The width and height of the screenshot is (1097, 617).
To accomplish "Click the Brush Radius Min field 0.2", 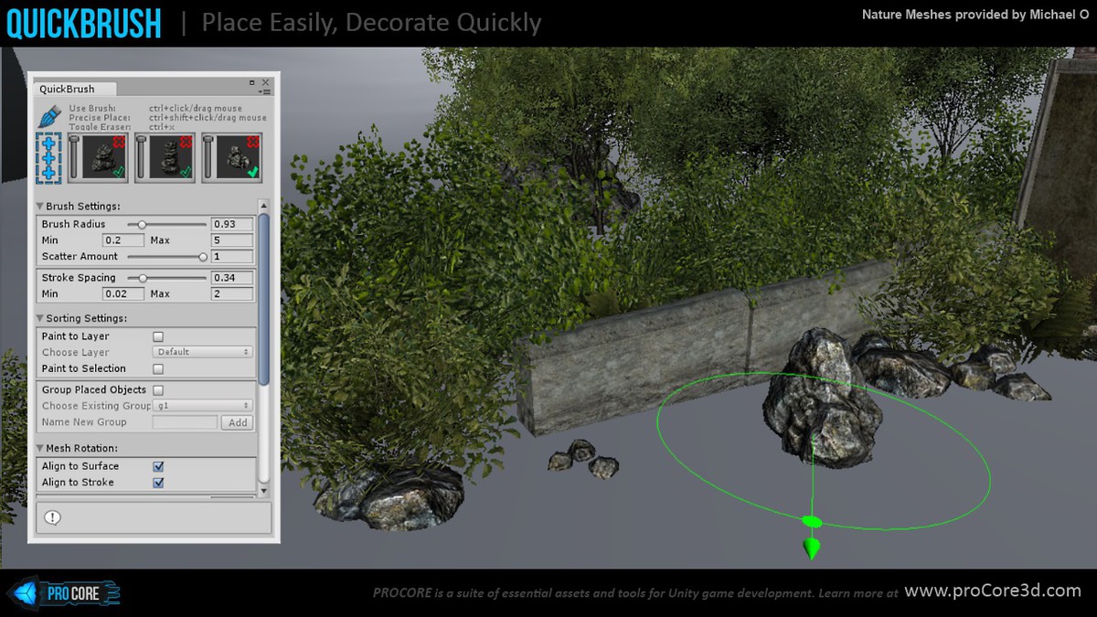I will coord(123,240).
